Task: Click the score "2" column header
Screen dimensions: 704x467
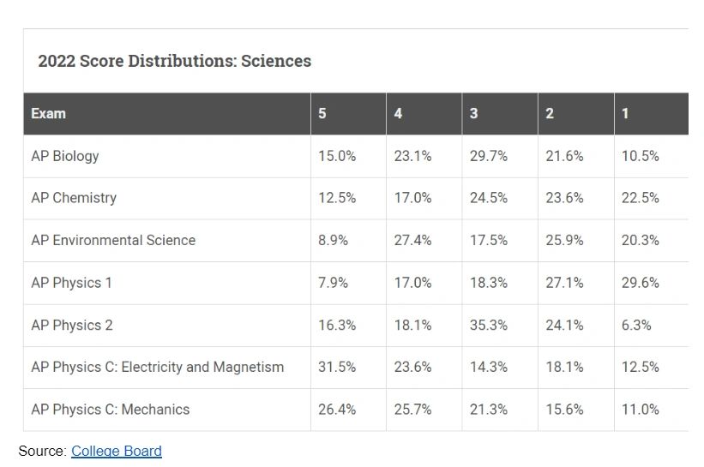Action: 550,113
